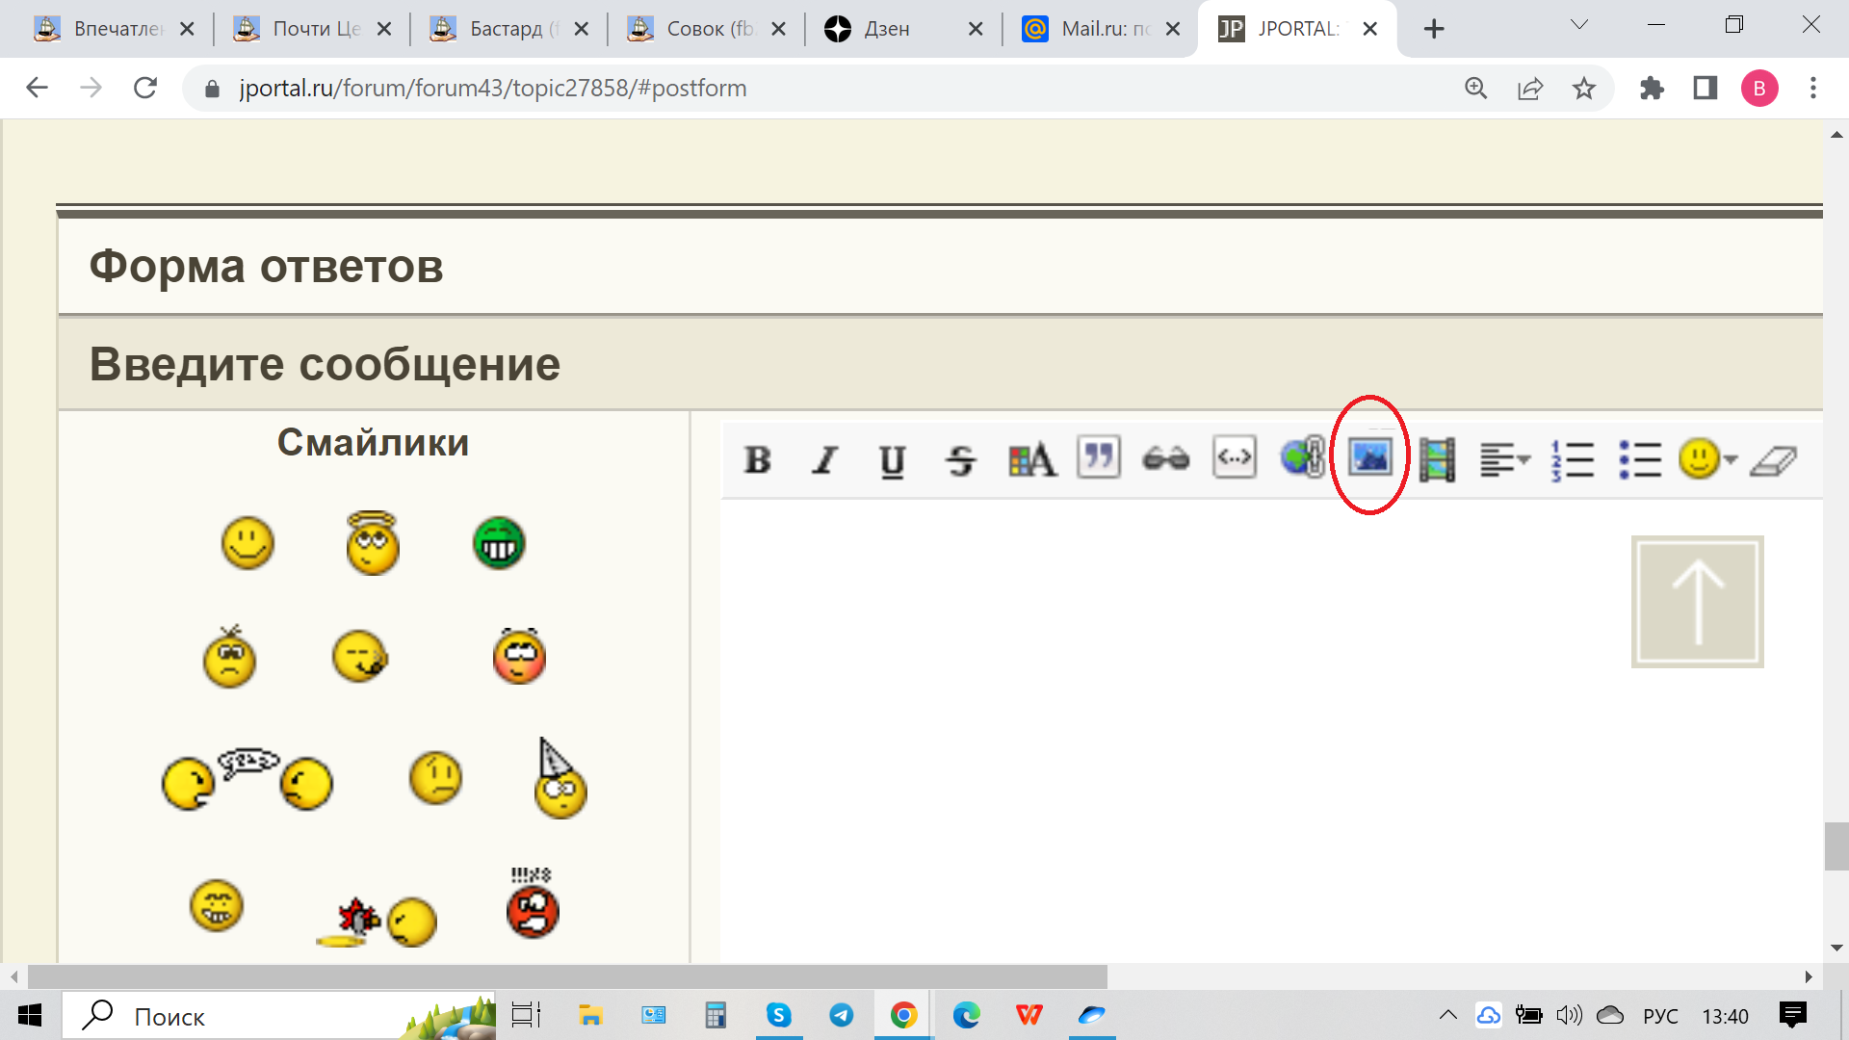This screenshot has height=1040, width=1849.
Task: Clear formatting with eraser icon
Action: (1774, 460)
